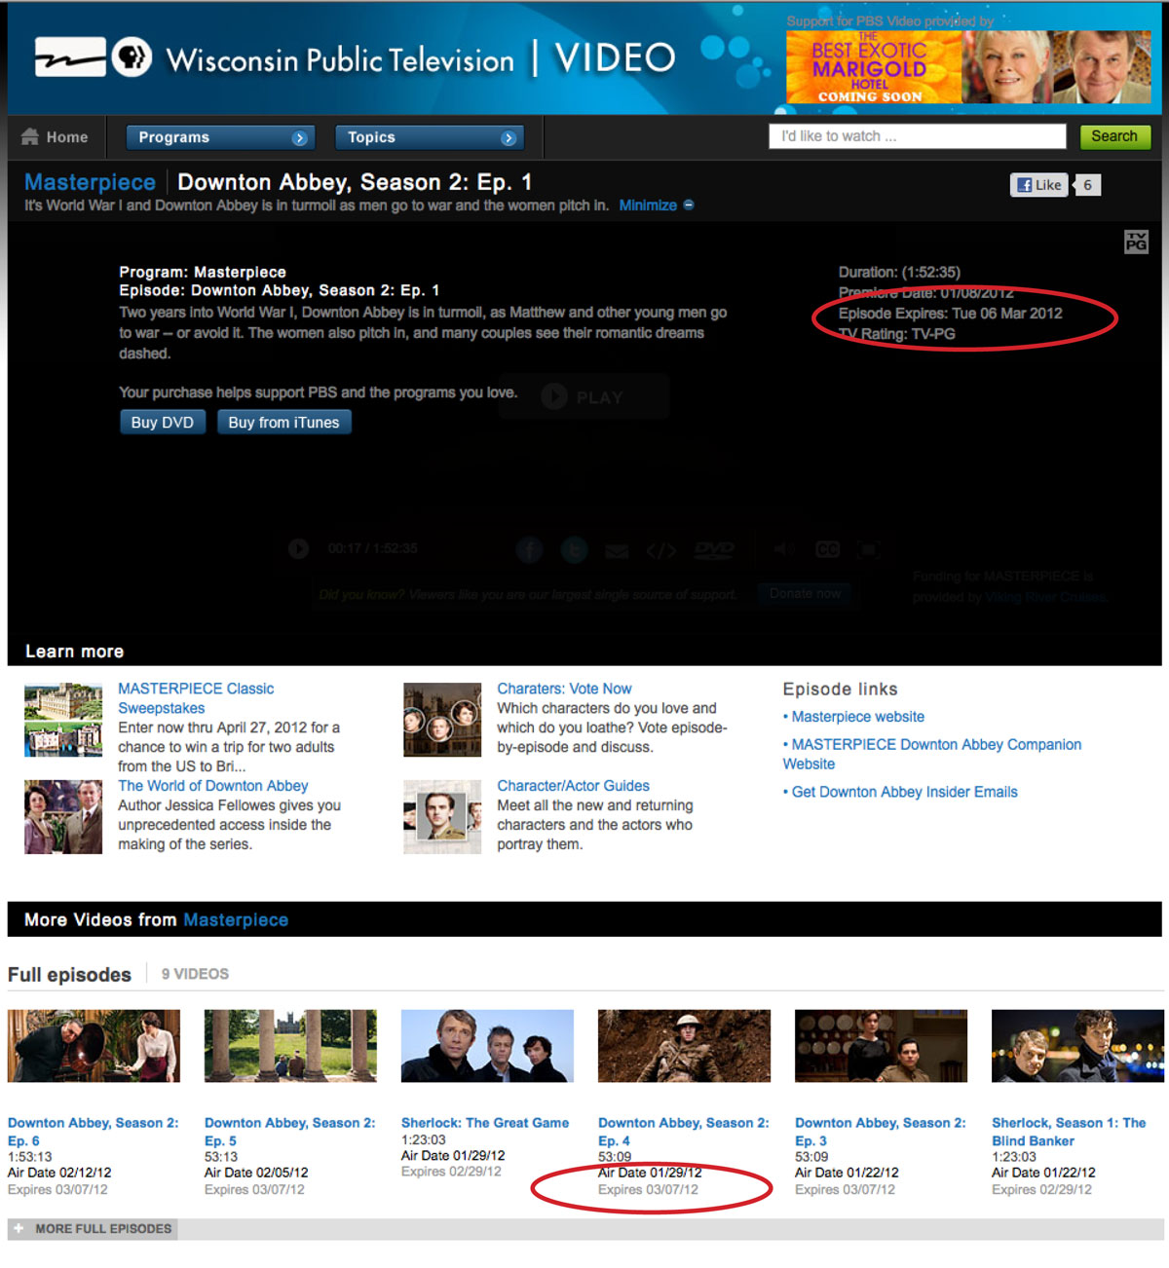Click the '9 VIDEOS' count label
The image size is (1169, 1268).
pyautogui.click(x=195, y=974)
